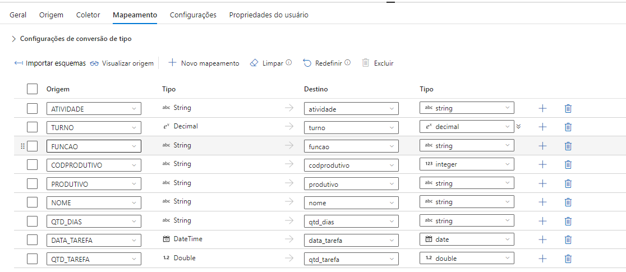The image size is (626, 272).
Task: Check the TURNO row checkbox
Action: [x=33, y=127]
